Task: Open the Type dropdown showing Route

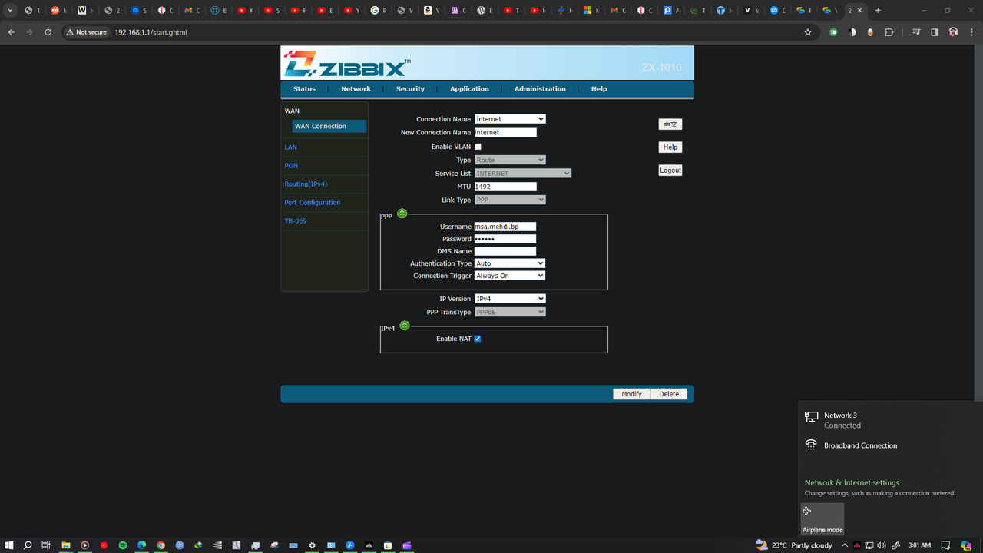Action: [x=510, y=160]
